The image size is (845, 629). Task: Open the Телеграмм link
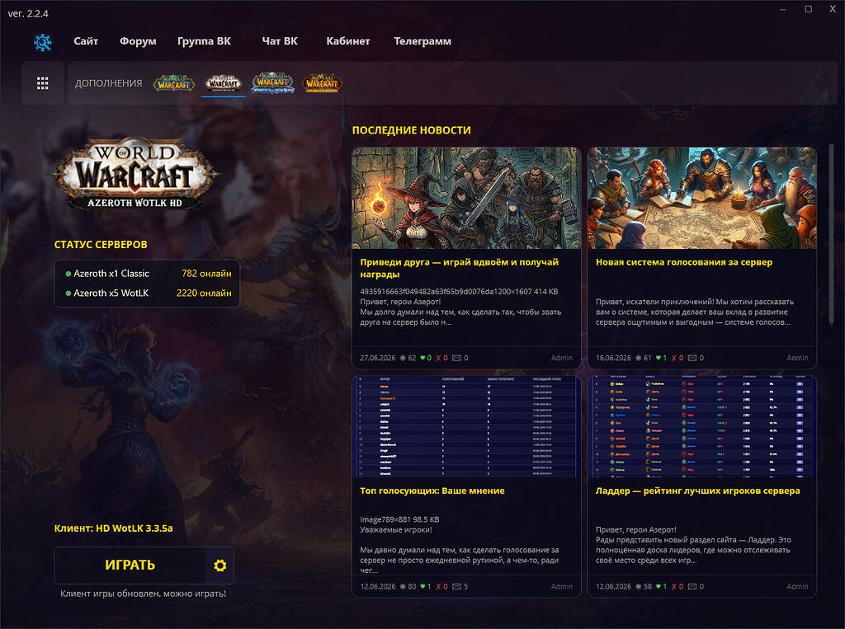[x=422, y=41]
